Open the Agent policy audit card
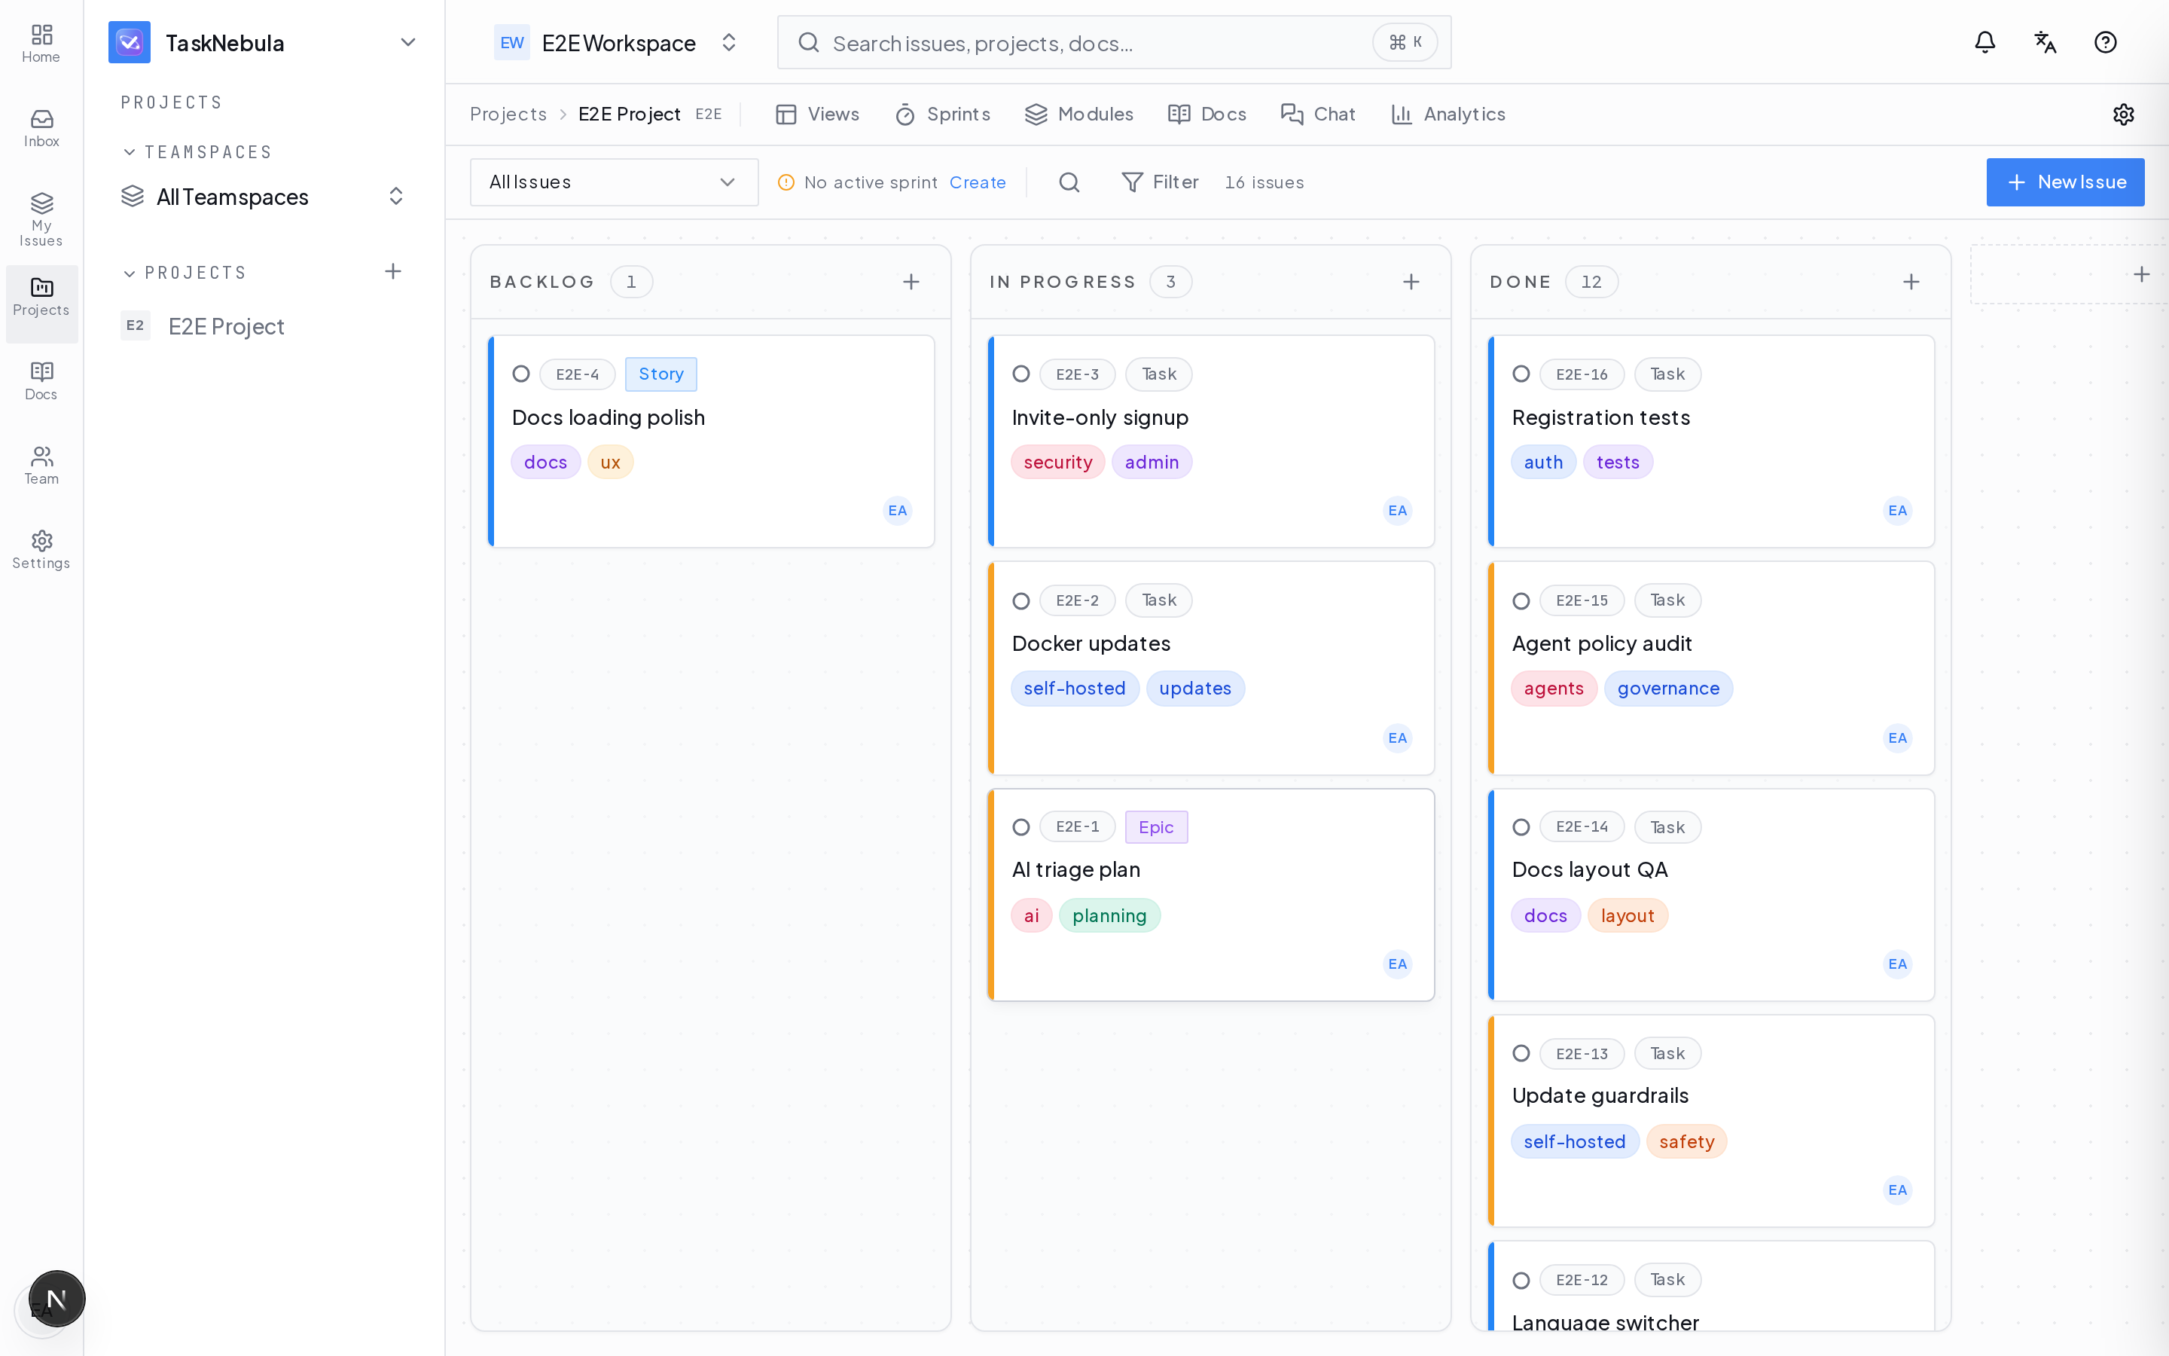 pyautogui.click(x=1711, y=668)
